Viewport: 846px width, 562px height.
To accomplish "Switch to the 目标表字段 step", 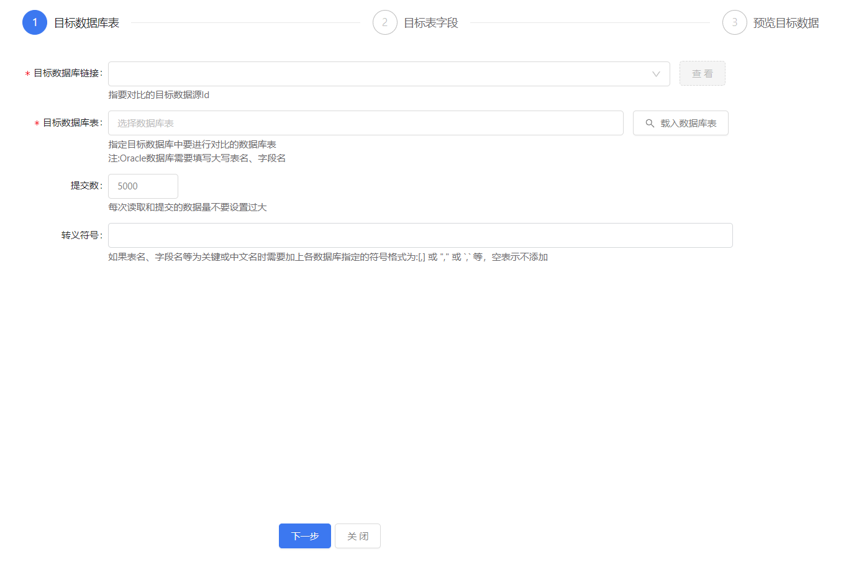I will coord(430,23).
